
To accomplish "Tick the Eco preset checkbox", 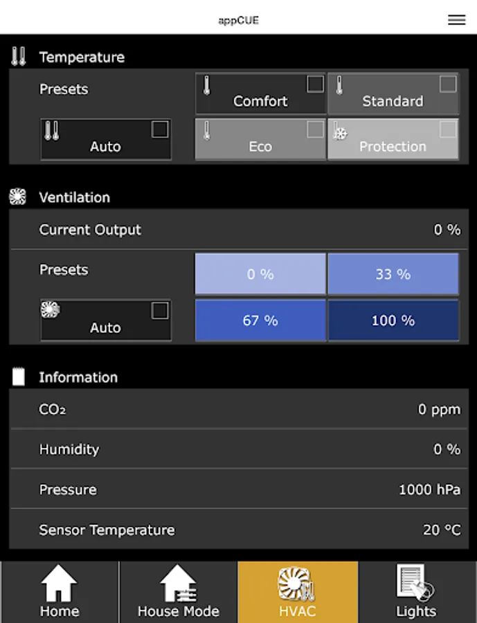I will (x=315, y=129).
